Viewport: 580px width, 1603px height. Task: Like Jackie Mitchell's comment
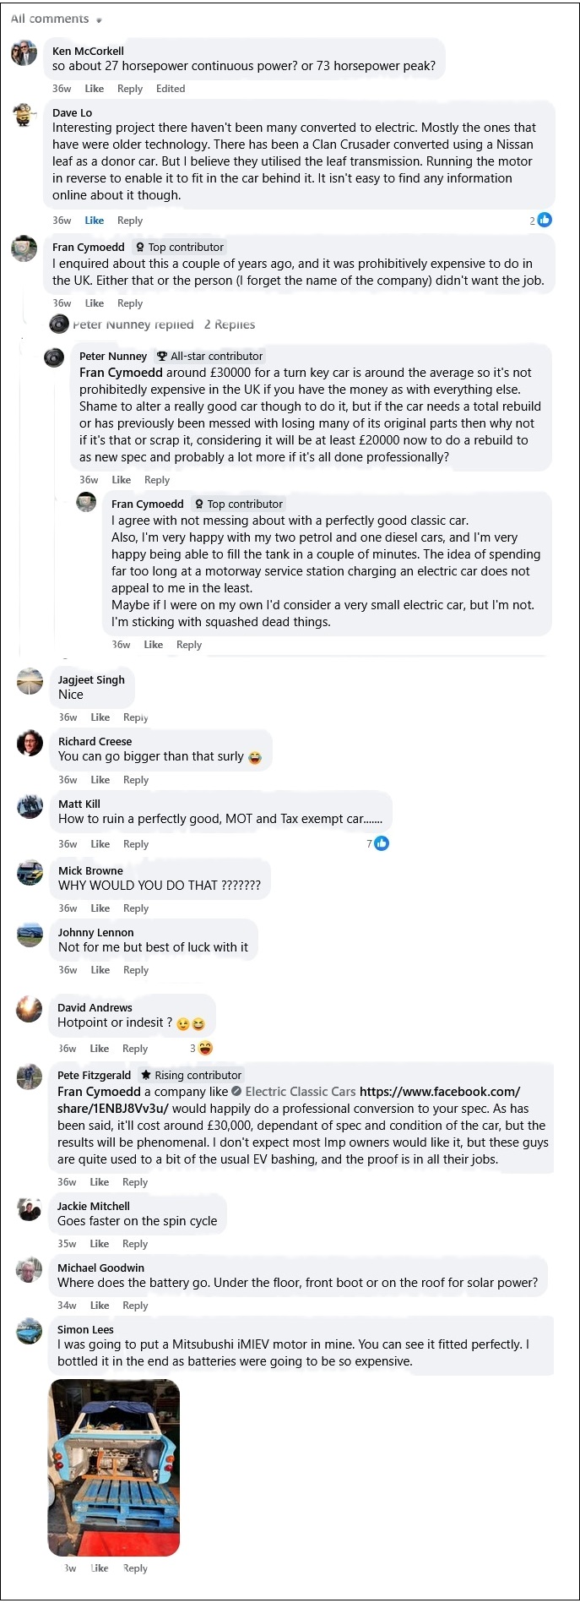[x=100, y=1243]
